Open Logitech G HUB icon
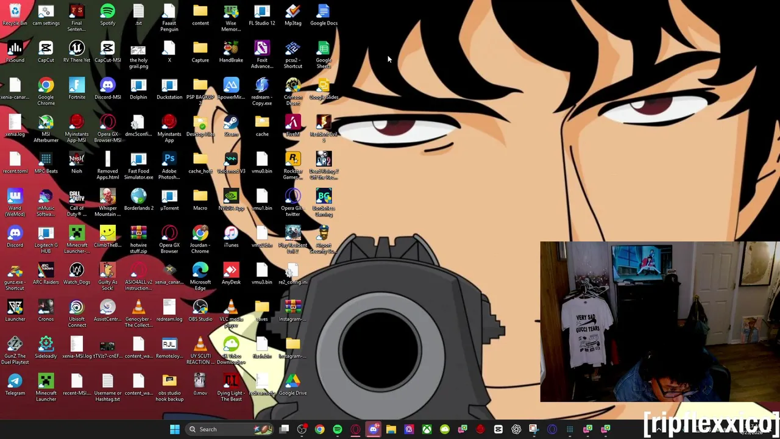The width and height of the screenshot is (780, 439). (46, 240)
